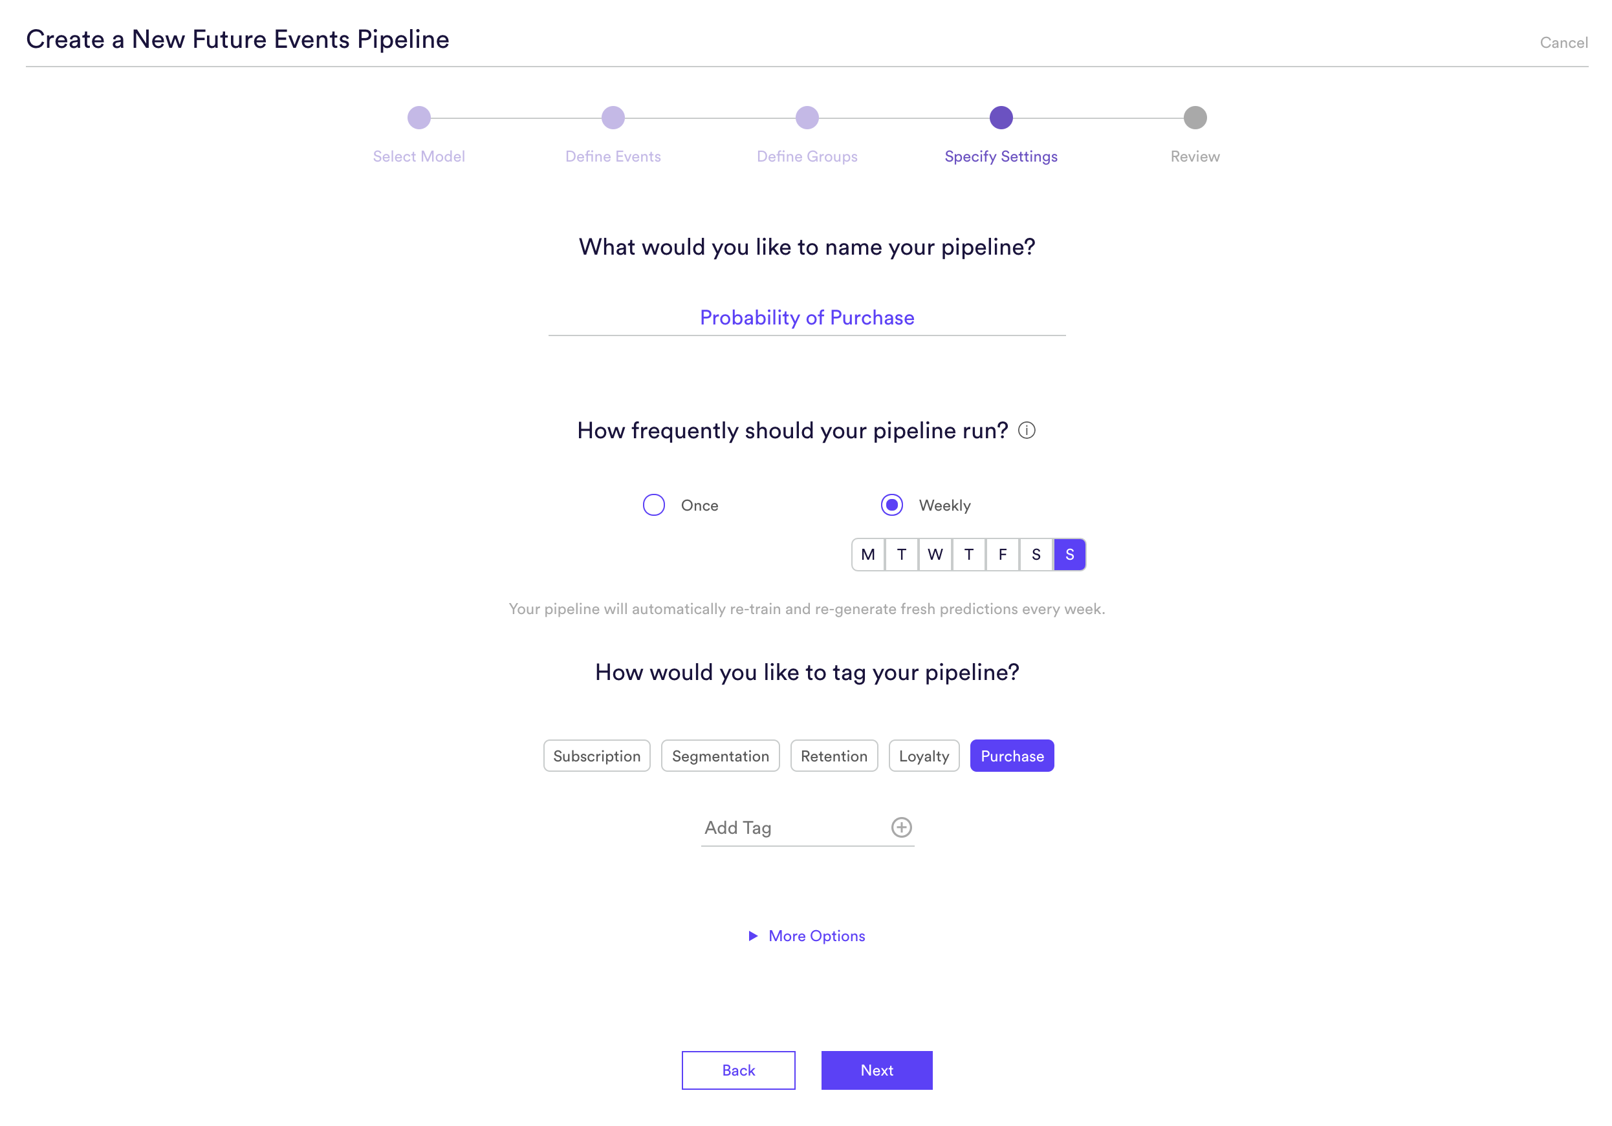Deselect the Purchase tag

1012,756
